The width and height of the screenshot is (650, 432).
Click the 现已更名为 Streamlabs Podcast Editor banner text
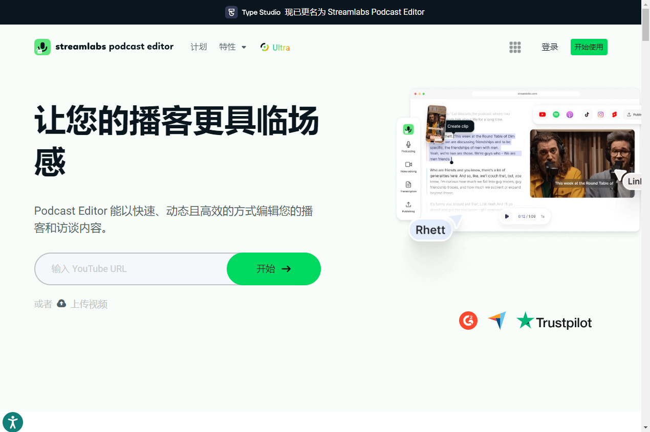[x=355, y=12]
